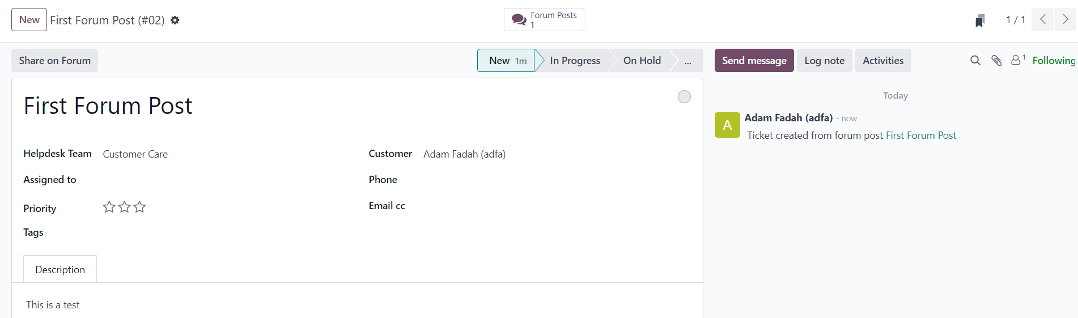
Task: Click the empty Assigned to field
Action: pos(227,180)
